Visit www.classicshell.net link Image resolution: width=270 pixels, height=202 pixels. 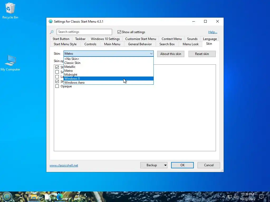point(64,165)
